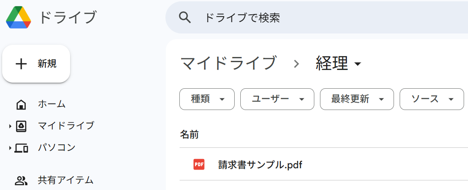Select the 請求書サンプル.pdf file name
The width and height of the screenshot is (468, 190).
(260, 165)
